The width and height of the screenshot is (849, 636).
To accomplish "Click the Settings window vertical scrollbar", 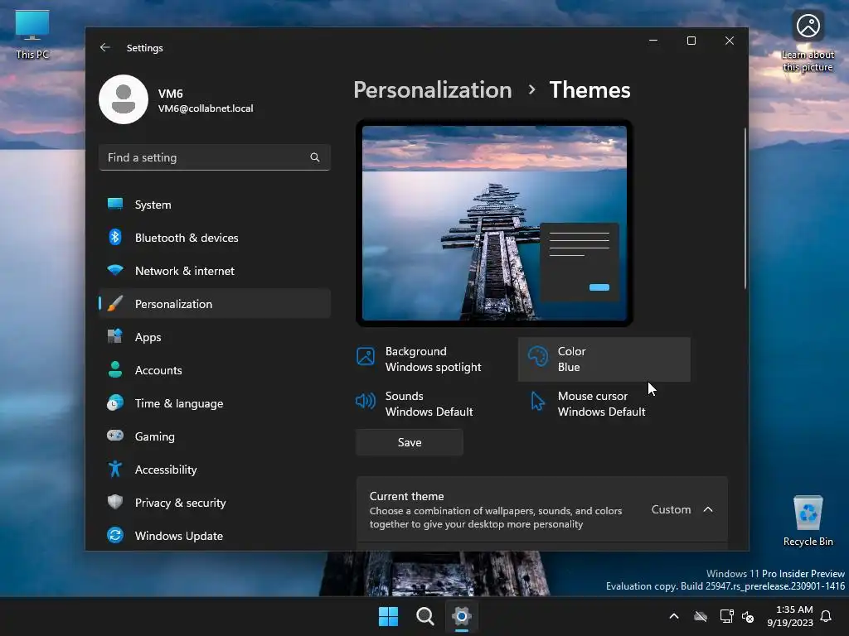I will click(745, 209).
